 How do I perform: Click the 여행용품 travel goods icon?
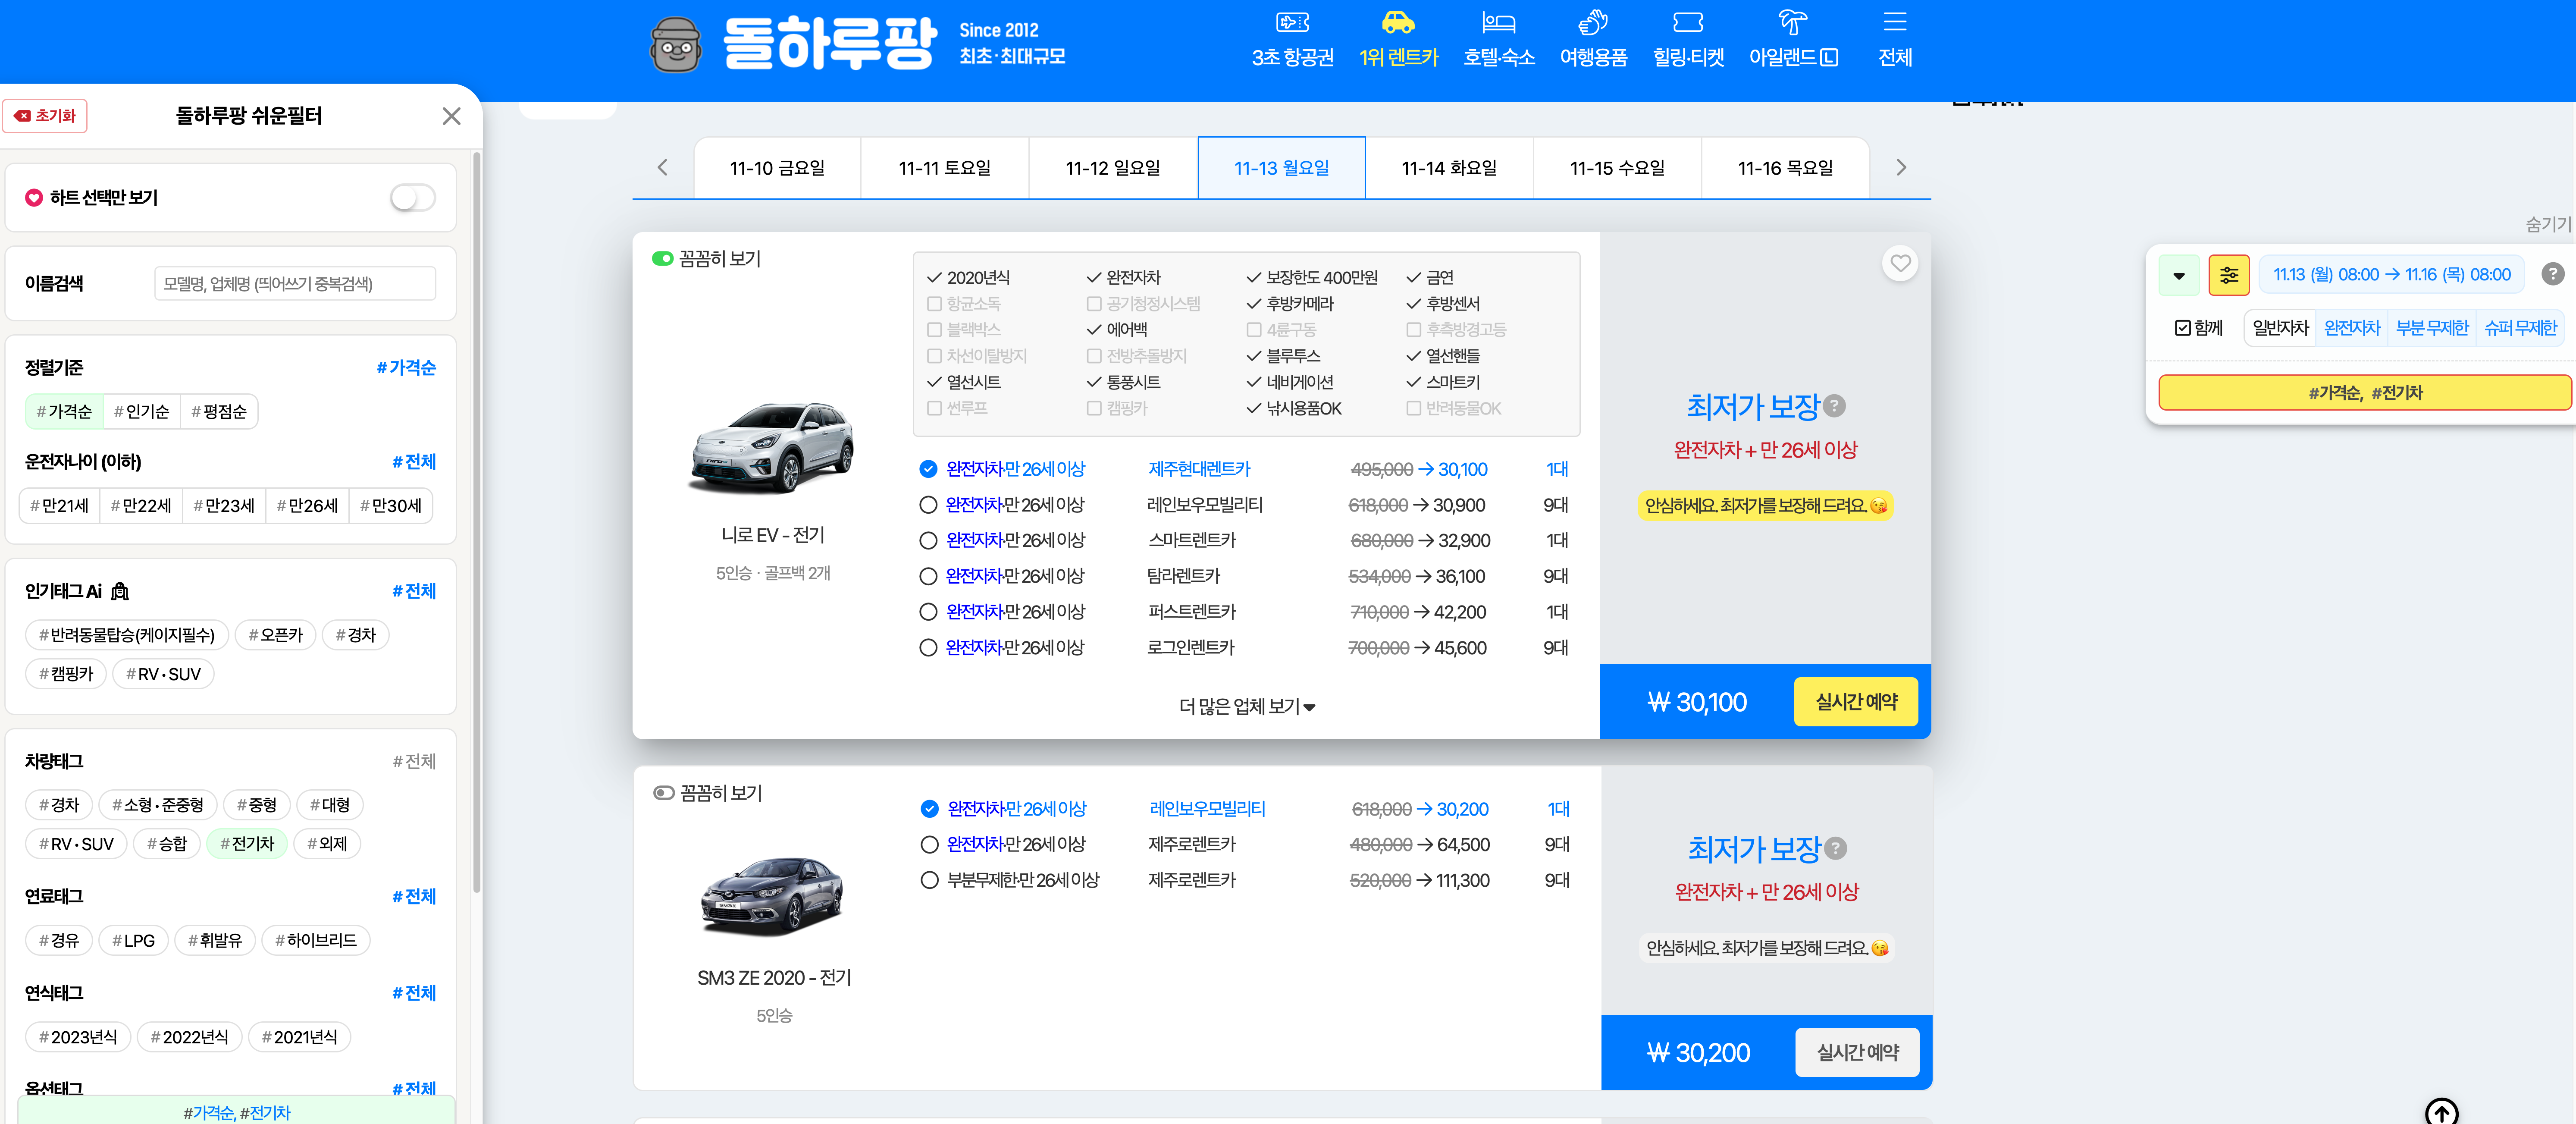pos(1592,22)
